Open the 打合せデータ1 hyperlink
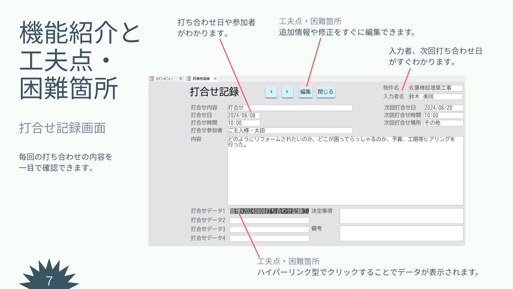The image size is (513, 289). [x=269, y=211]
